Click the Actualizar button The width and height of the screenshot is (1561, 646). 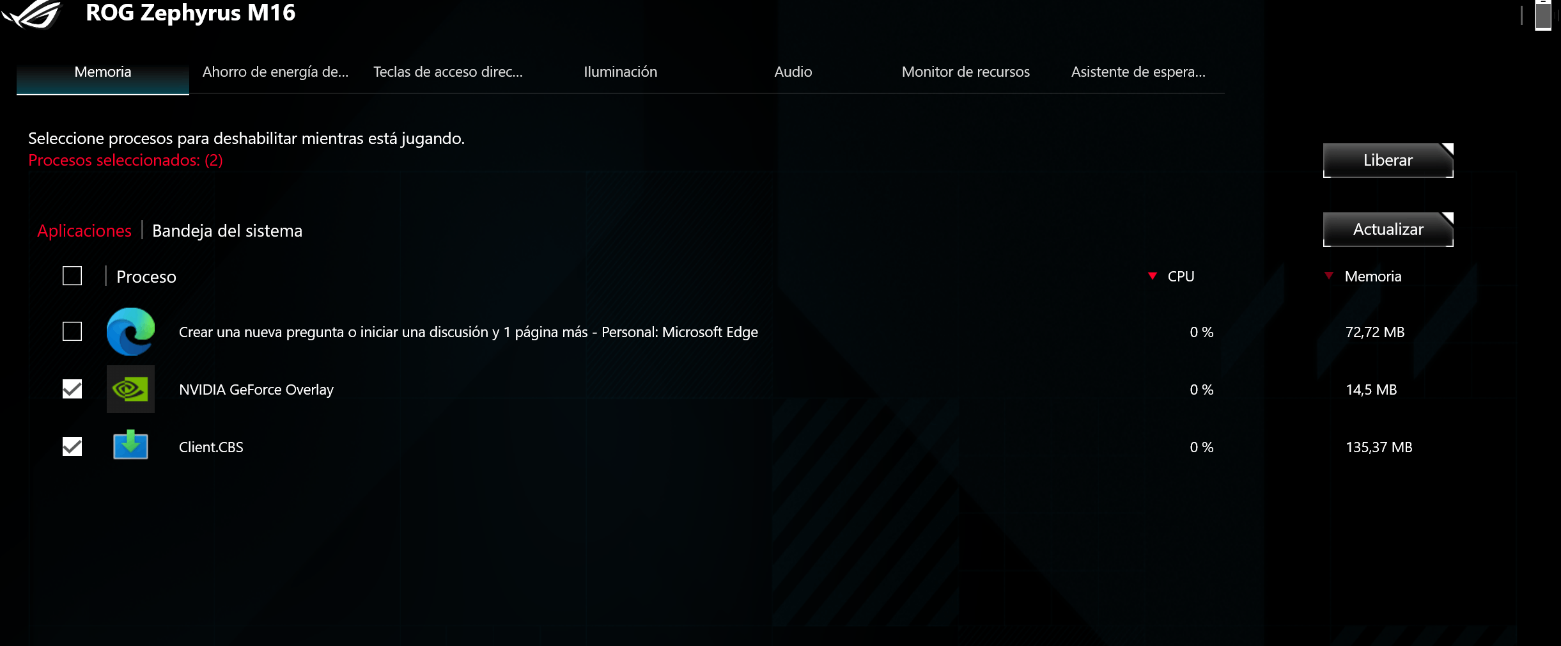coord(1388,230)
